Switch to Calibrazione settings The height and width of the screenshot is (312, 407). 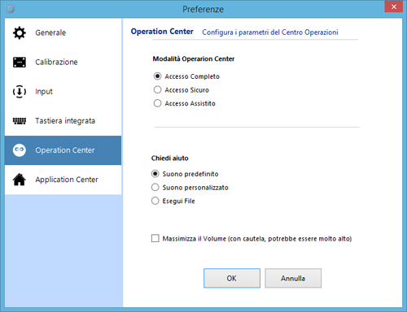point(63,63)
